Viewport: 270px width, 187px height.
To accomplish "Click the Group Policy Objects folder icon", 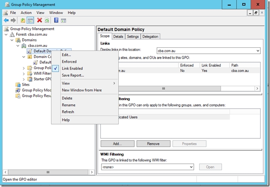I will (30, 68).
